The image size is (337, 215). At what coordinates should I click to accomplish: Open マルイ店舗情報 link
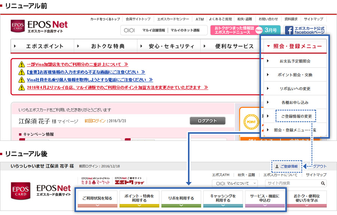click(x=154, y=30)
